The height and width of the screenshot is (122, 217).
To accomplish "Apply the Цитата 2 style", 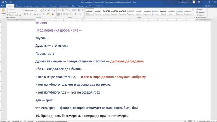I will click(x=172, y=12).
